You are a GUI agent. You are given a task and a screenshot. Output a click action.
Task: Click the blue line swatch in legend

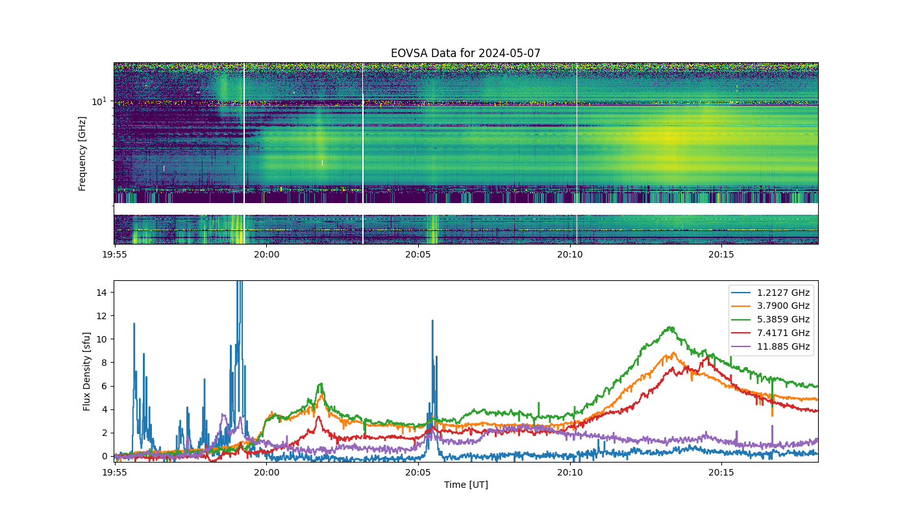(741, 293)
